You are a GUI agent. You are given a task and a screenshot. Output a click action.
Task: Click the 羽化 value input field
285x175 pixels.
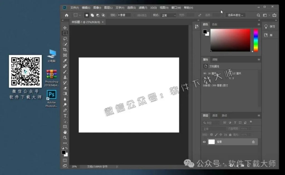(124, 15)
